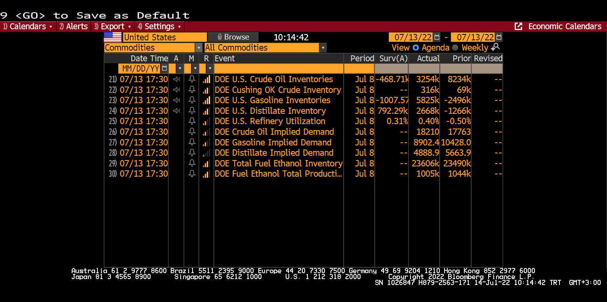Click relevance bars icon for Distillate Inventory

tap(206, 111)
